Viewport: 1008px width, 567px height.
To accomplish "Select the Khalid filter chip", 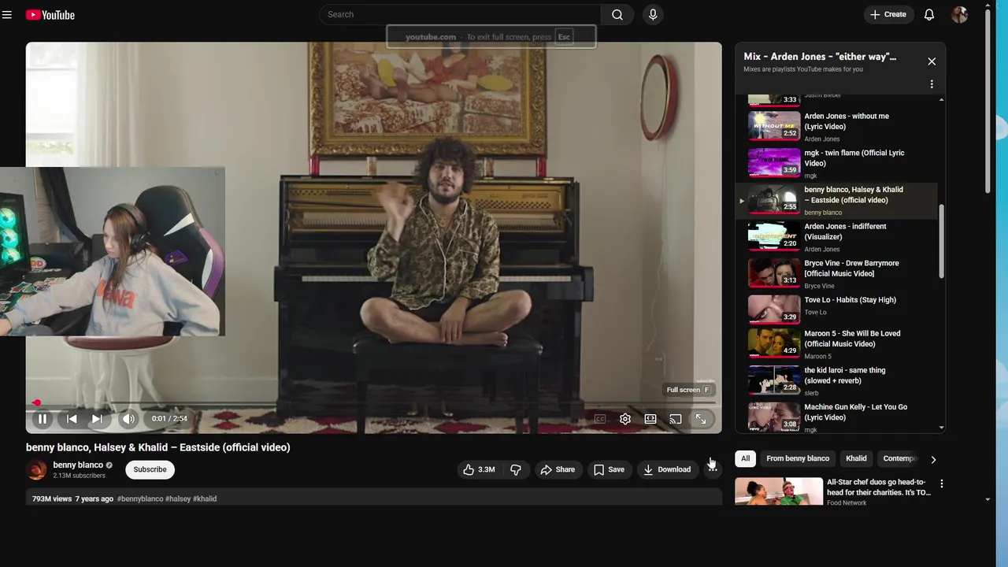I will 856,458.
